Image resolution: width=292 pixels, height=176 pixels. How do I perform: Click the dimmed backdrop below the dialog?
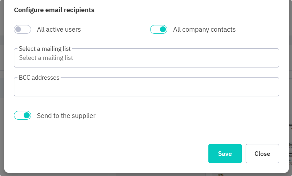(146, 174)
